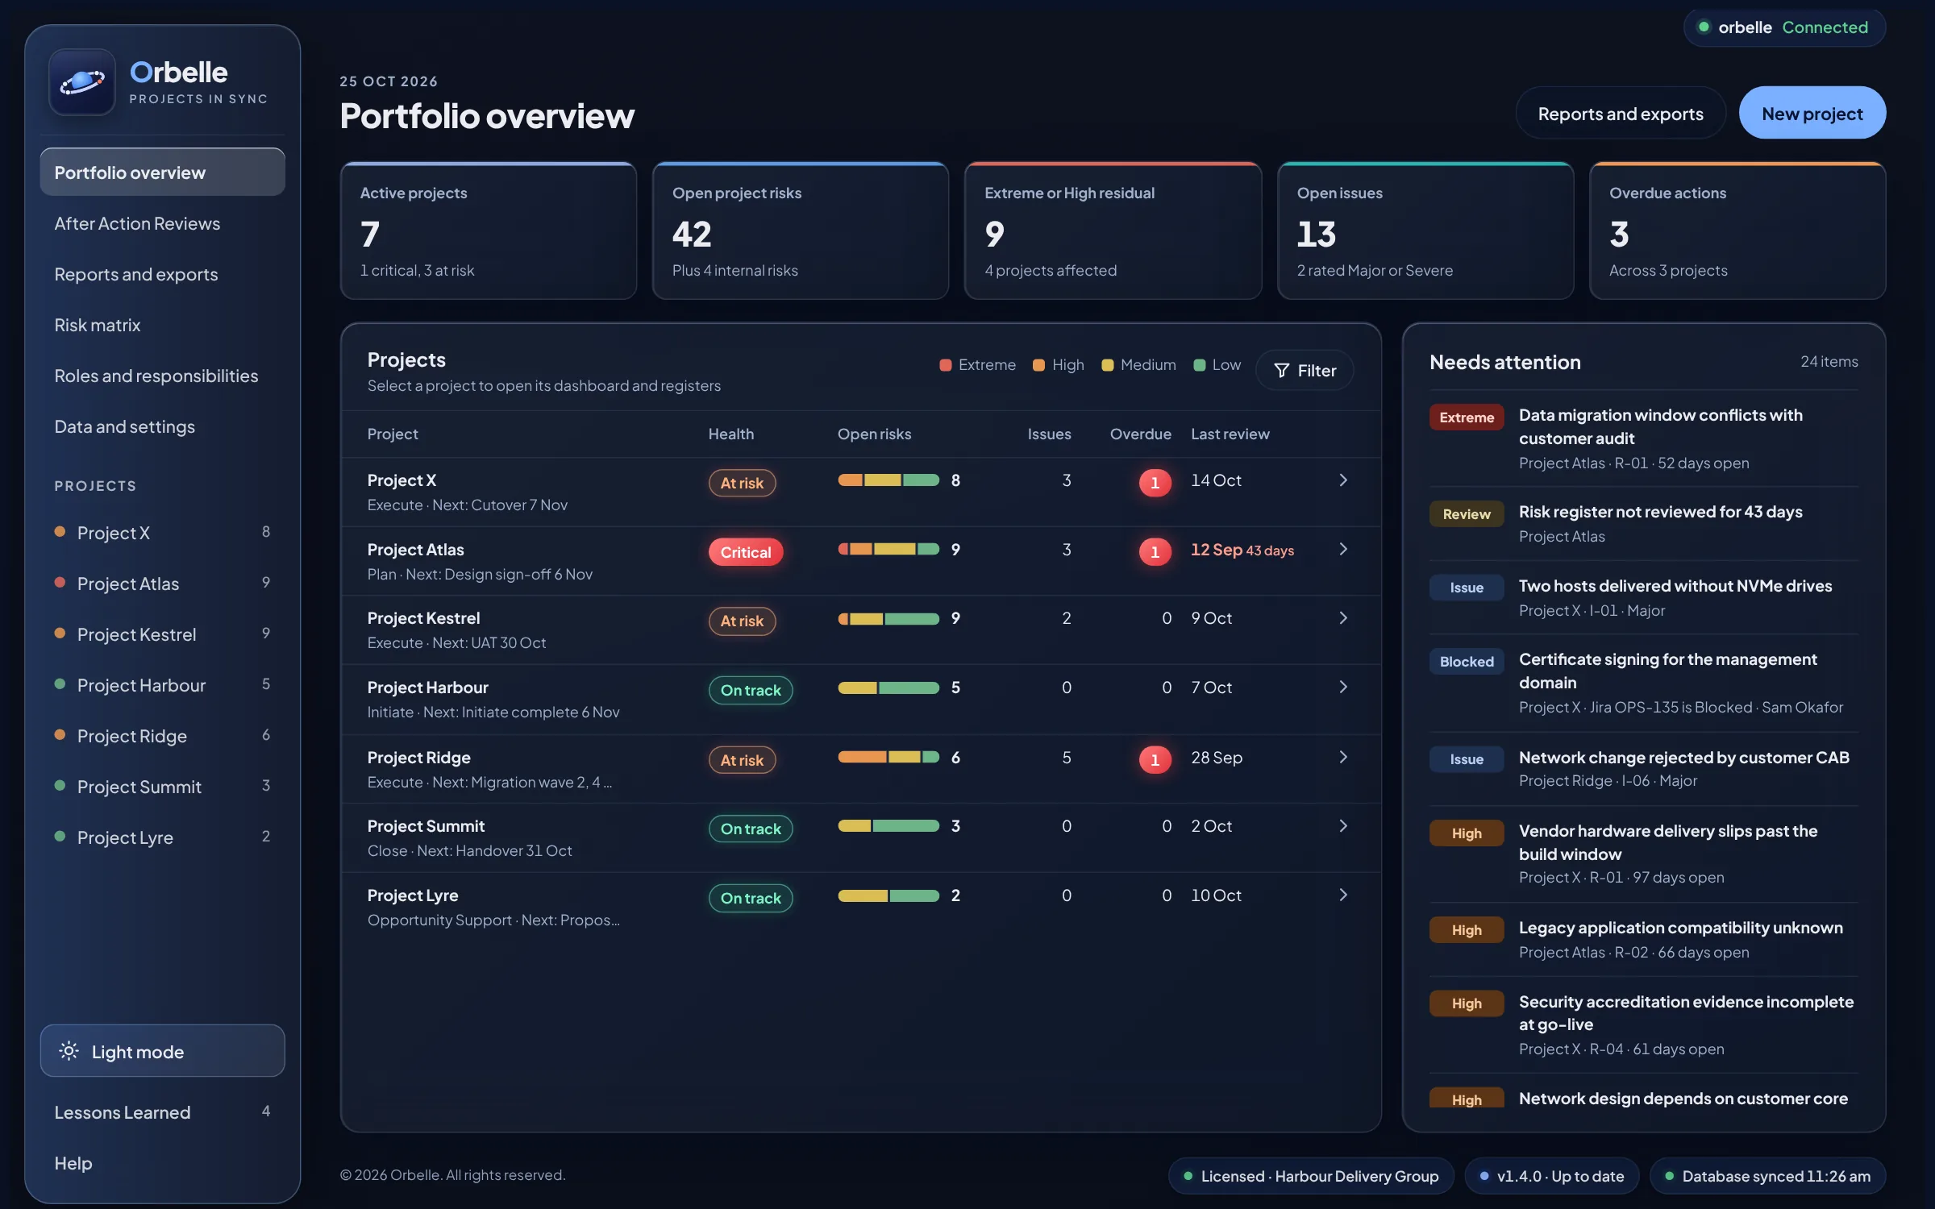Click the sun icon for Light mode
The width and height of the screenshot is (1935, 1209).
[x=69, y=1051]
